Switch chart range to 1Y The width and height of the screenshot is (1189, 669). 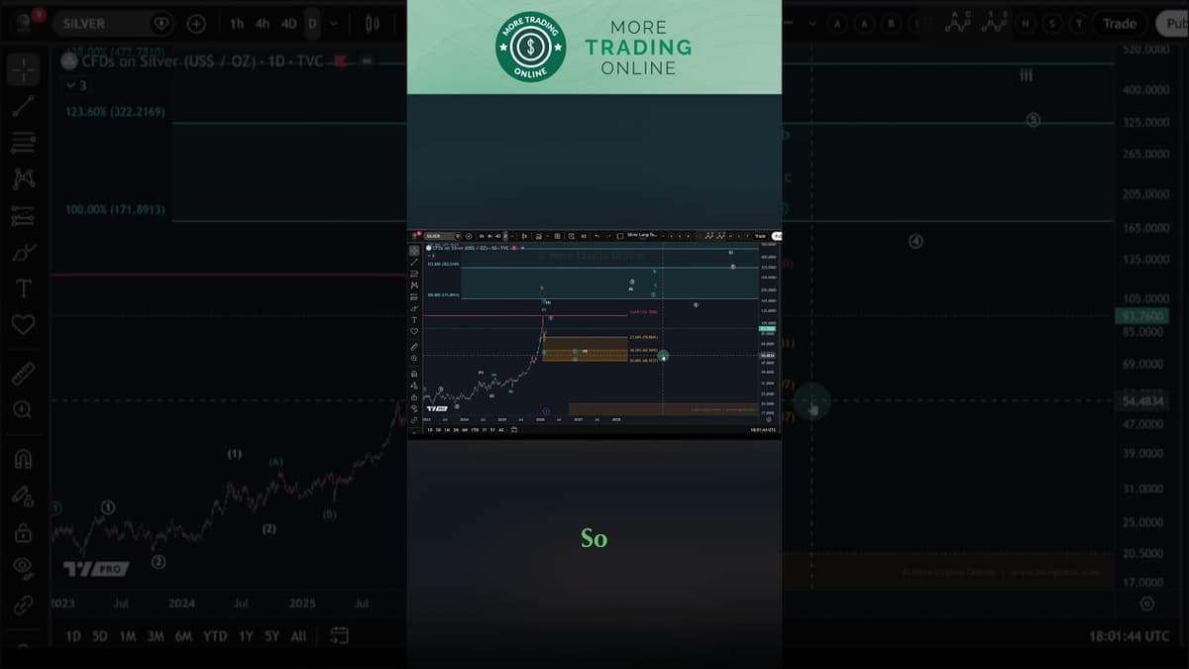tap(246, 636)
